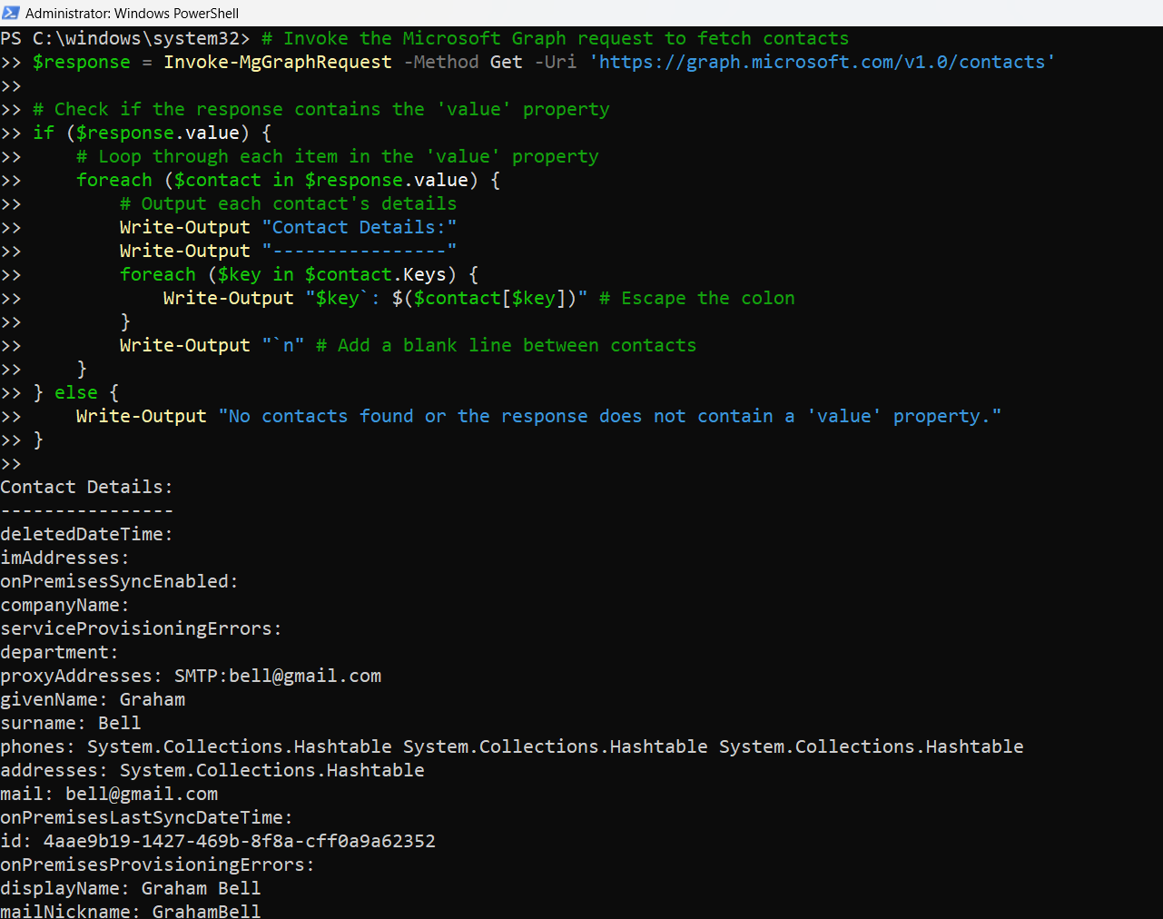
Task: Click the '# Loop through each item' comment
Action: coord(338,156)
